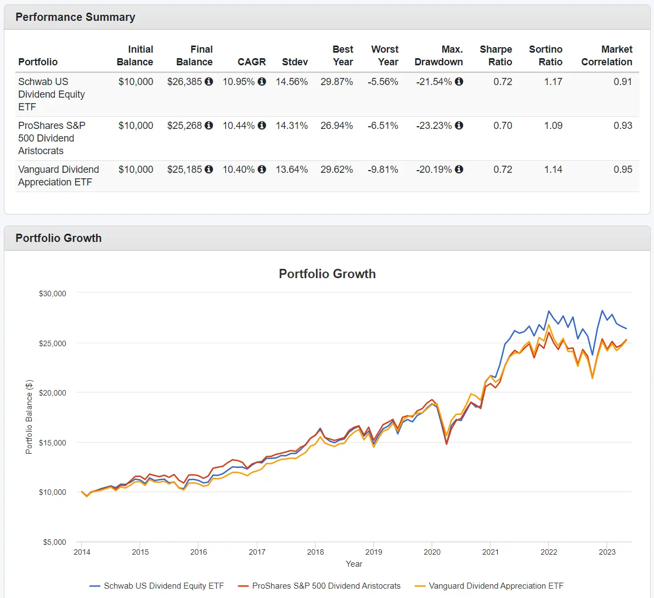Click the Max. Drawdown column header

tap(439, 55)
